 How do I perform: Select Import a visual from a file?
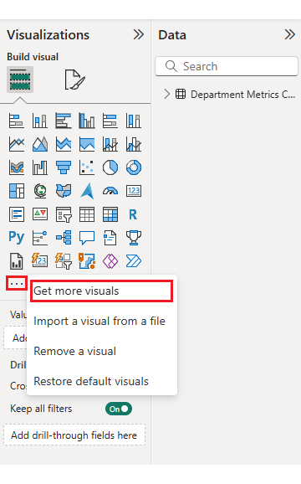(x=99, y=321)
